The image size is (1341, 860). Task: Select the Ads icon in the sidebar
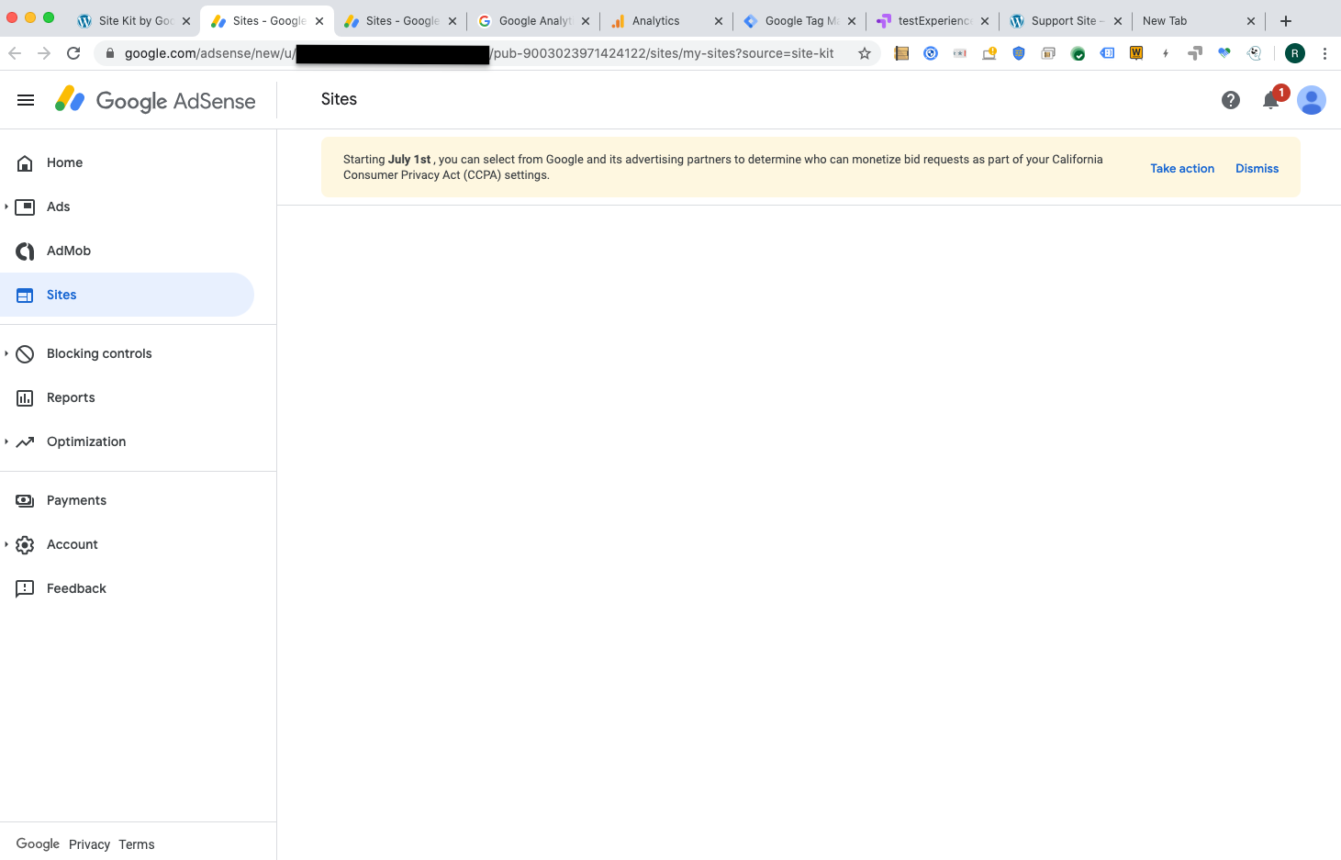point(25,207)
